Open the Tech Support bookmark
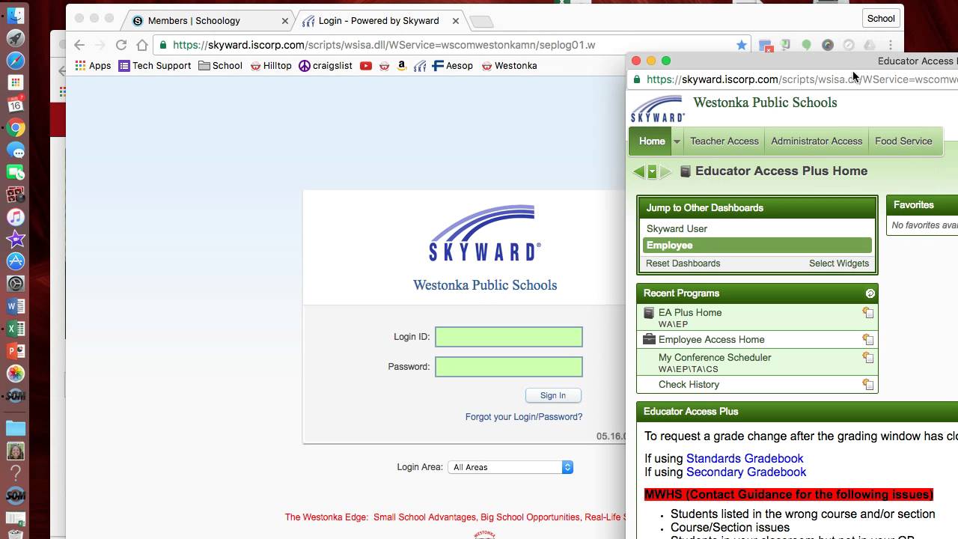The height and width of the screenshot is (539, 958). tap(155, 66)
